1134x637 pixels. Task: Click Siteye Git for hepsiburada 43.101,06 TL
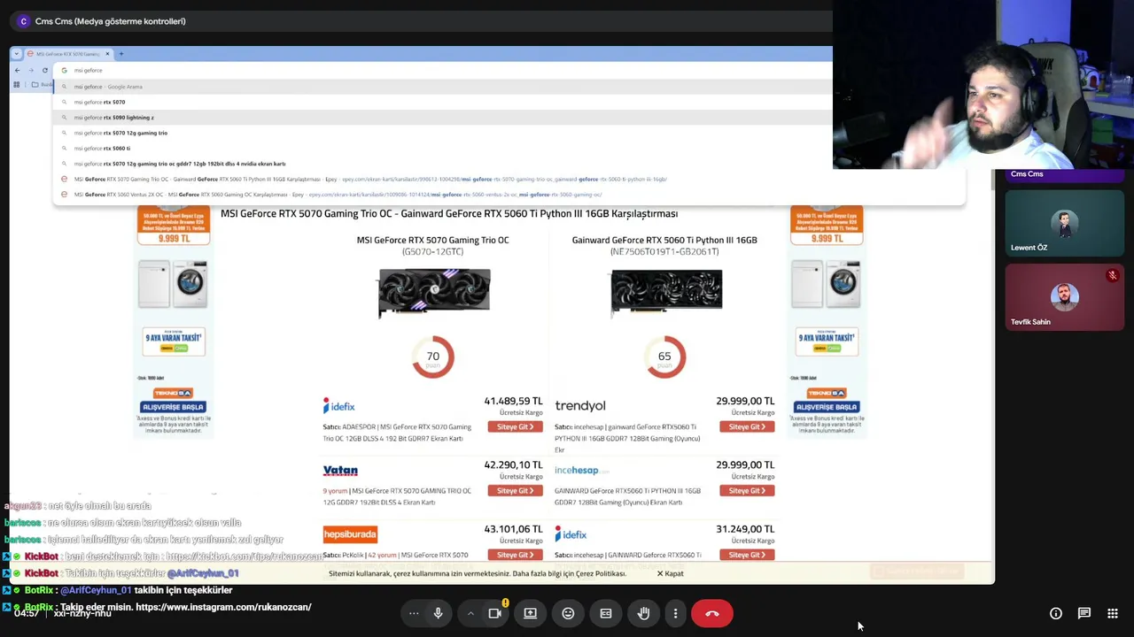(x=515, y=555)
